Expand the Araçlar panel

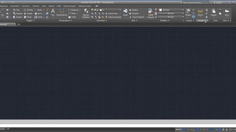202,21
